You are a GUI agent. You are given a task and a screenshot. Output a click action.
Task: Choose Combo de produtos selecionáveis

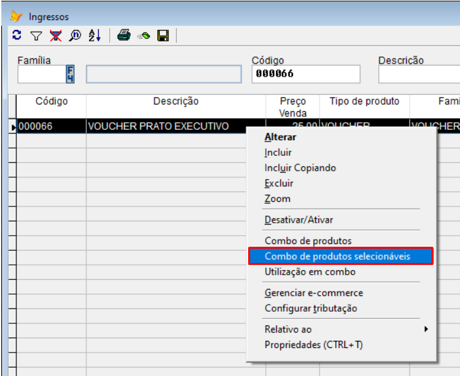[x=337, y=257]
